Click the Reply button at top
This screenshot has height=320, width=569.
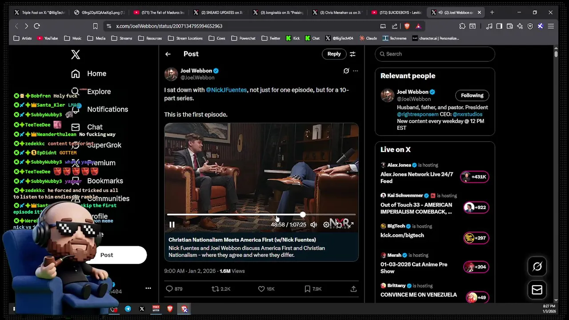(334, 54)
